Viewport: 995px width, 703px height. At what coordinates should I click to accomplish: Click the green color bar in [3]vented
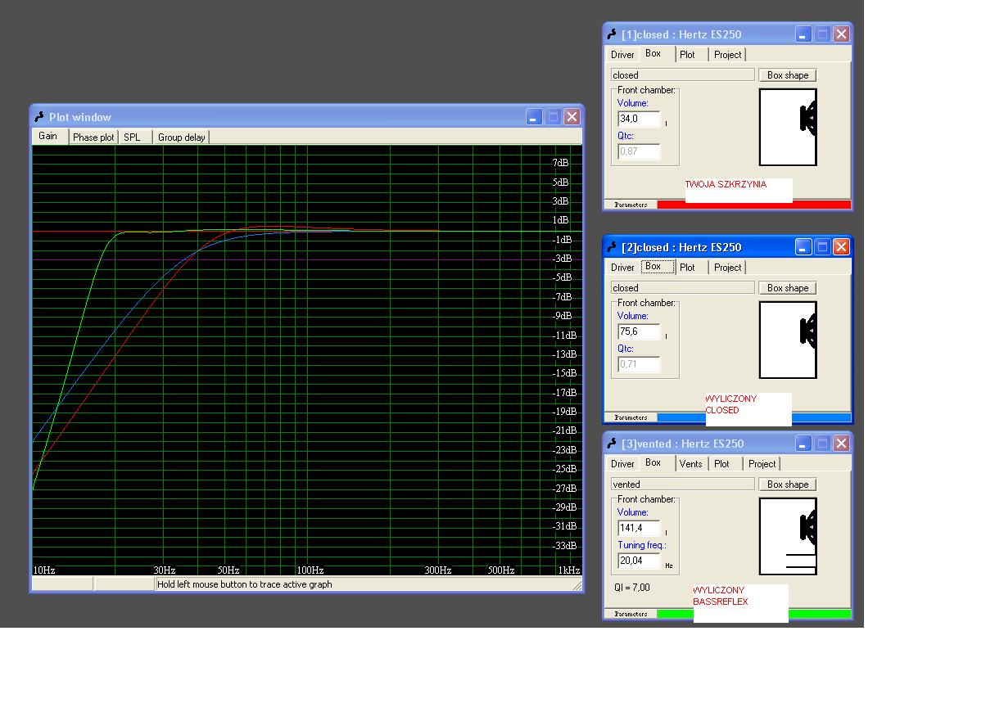(819, 614)
